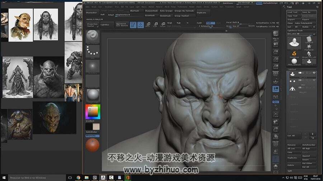Select the Cylinder3D tool
This screenshot has height=181, width=323.
pos(309,40)
